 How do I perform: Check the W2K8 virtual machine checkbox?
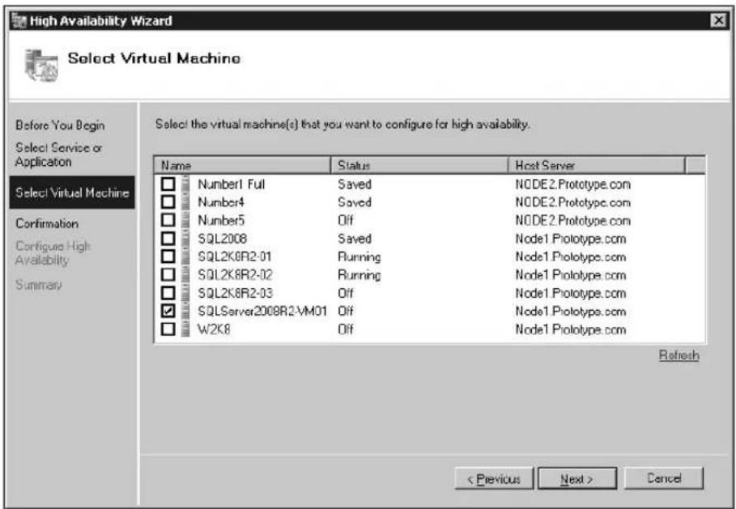[x=168, y=329]
